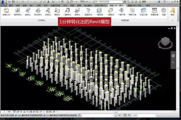Click the 帮助 help icon

pos(173,12)
